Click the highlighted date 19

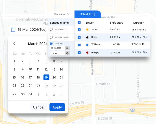tap(46, 77)
